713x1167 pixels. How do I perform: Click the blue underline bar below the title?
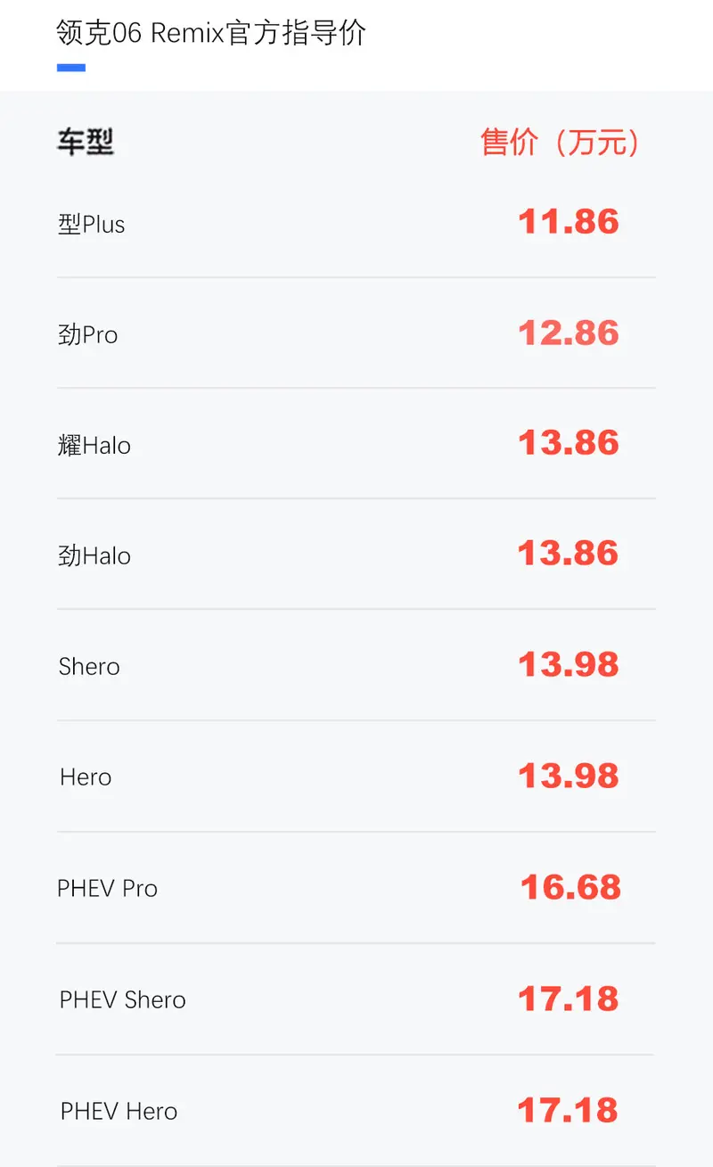click(71, 68)
